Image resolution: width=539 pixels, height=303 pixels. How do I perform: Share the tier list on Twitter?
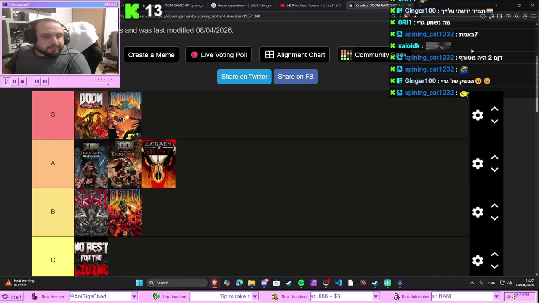tap(244, 77)
